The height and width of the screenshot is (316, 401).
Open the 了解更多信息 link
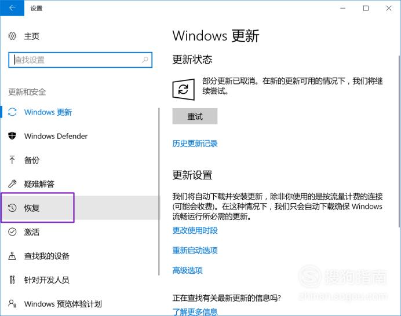pos(195,311)
